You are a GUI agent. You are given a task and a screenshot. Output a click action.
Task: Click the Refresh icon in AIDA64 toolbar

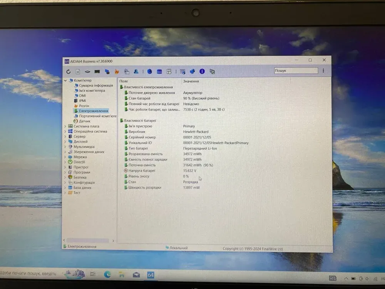(69, 72)
